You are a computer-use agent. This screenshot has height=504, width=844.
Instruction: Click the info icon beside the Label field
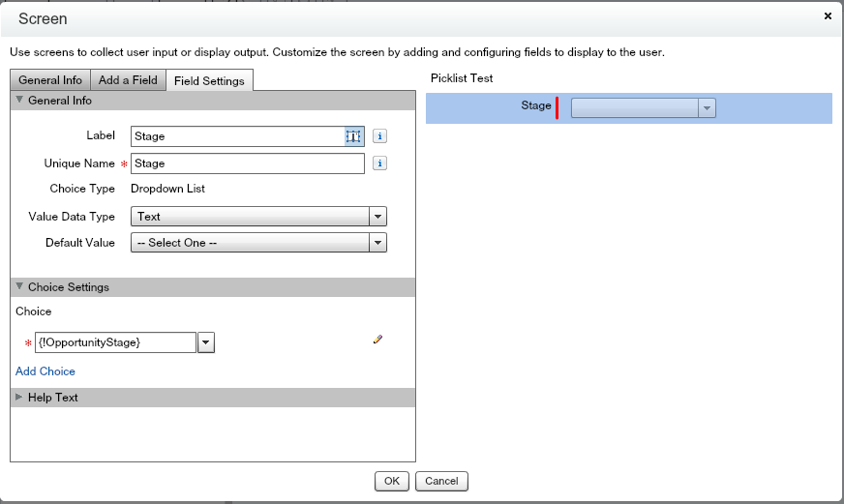tap(380, 136)
